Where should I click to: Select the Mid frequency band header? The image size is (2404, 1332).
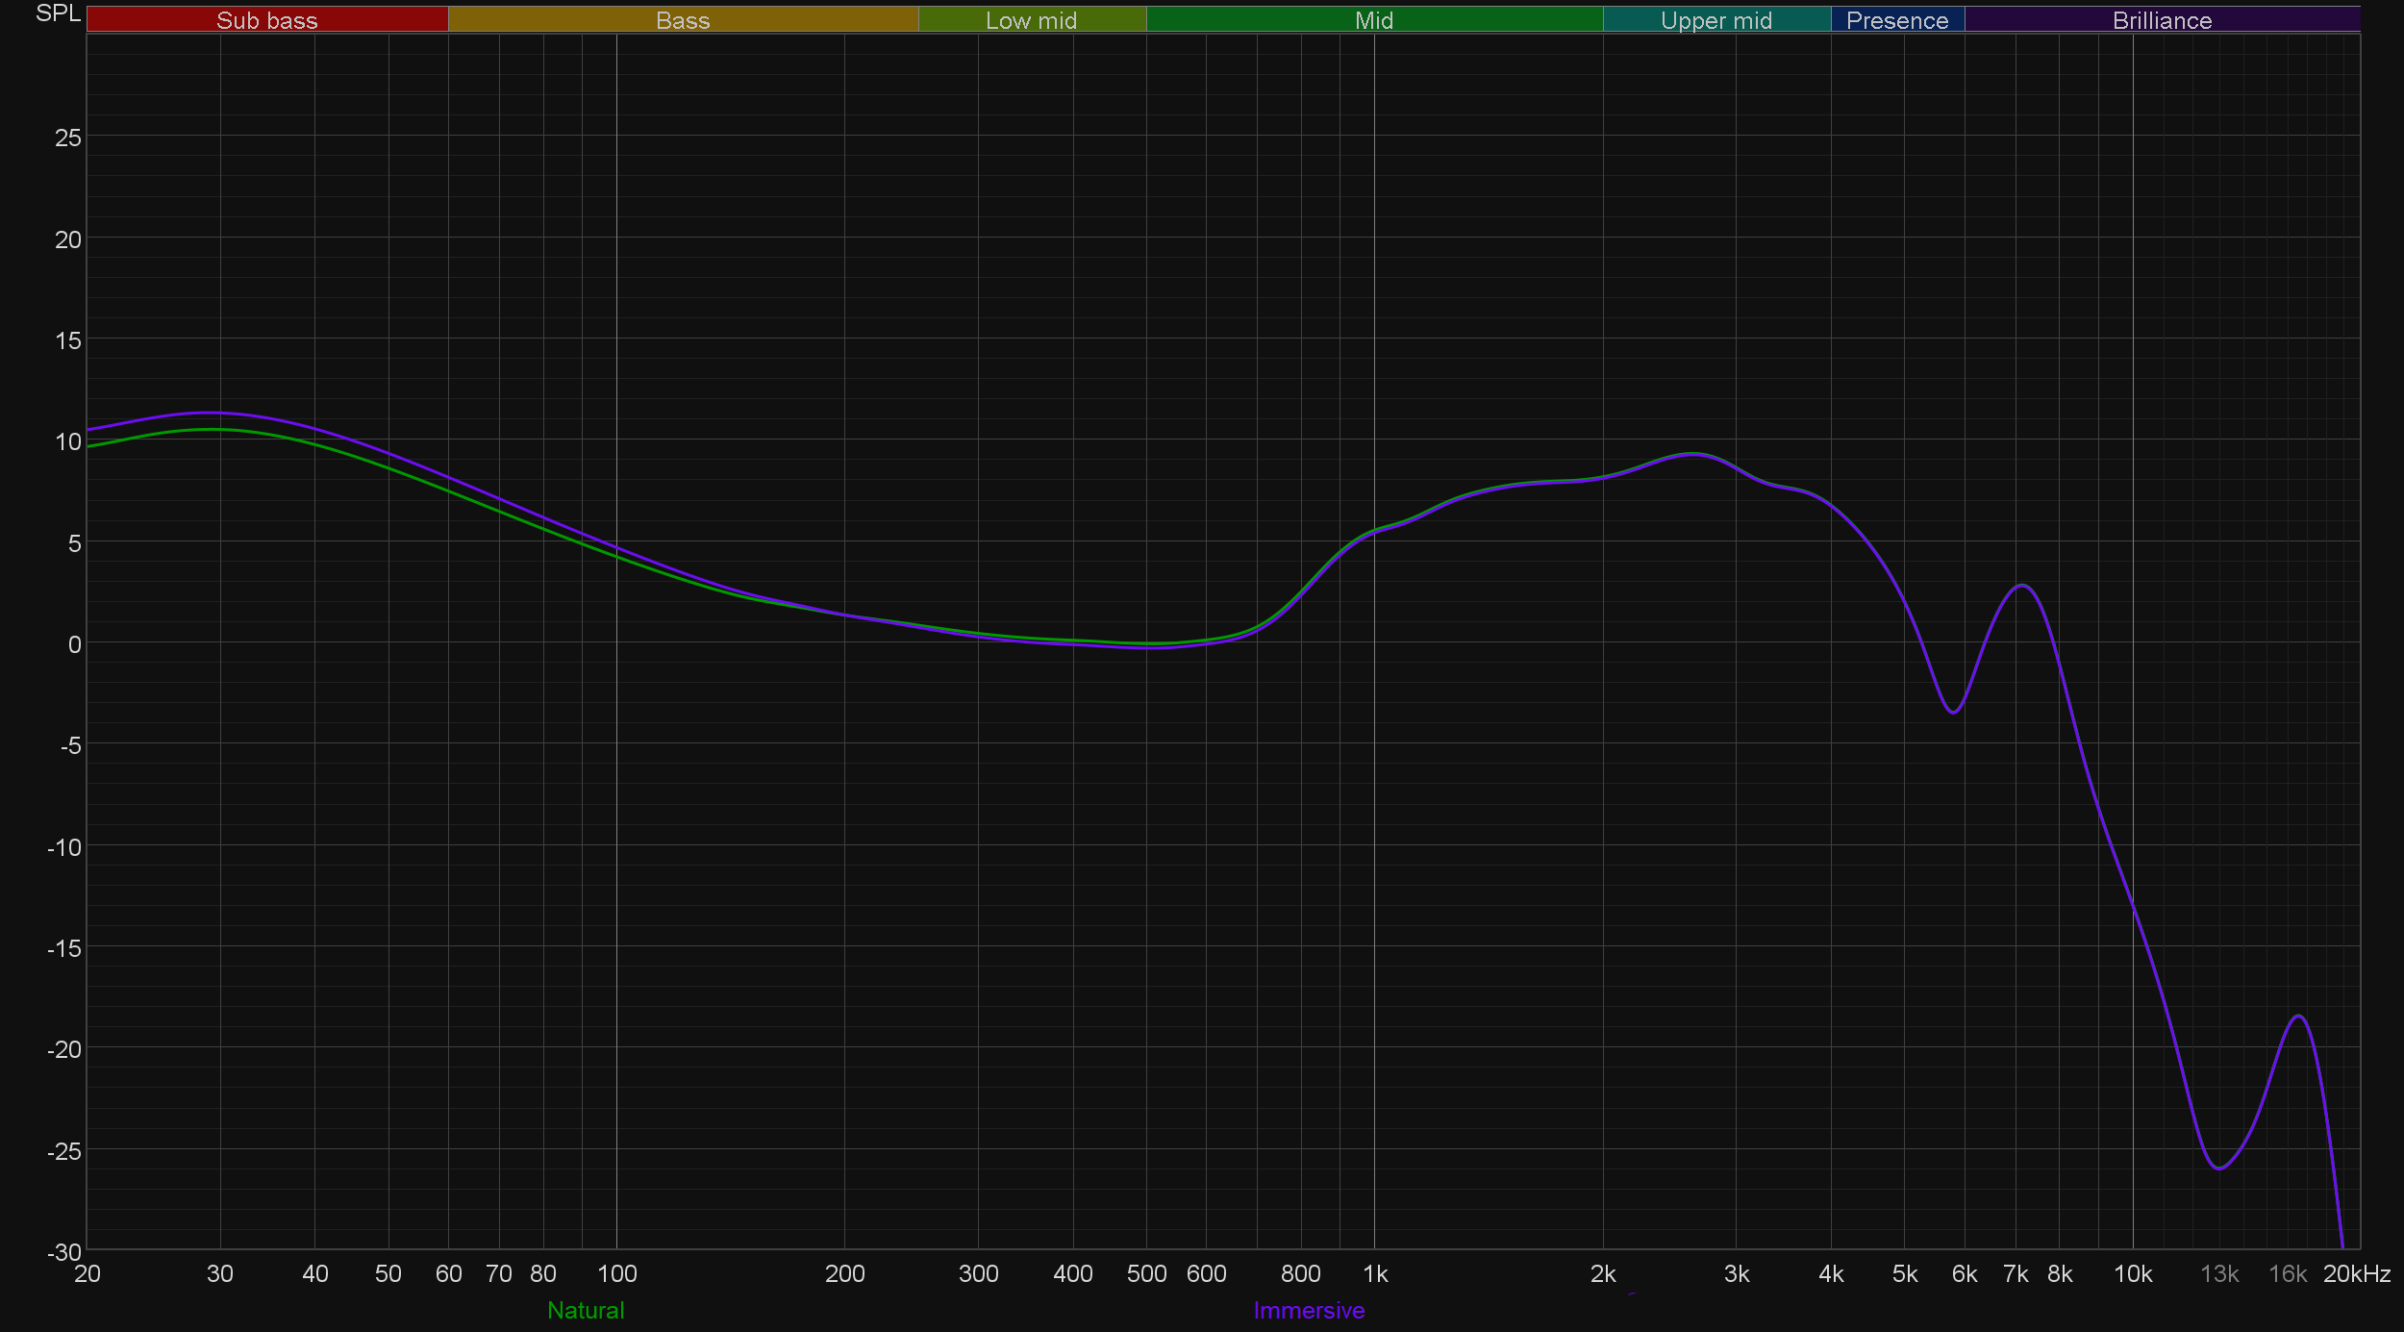[1373, 20]
